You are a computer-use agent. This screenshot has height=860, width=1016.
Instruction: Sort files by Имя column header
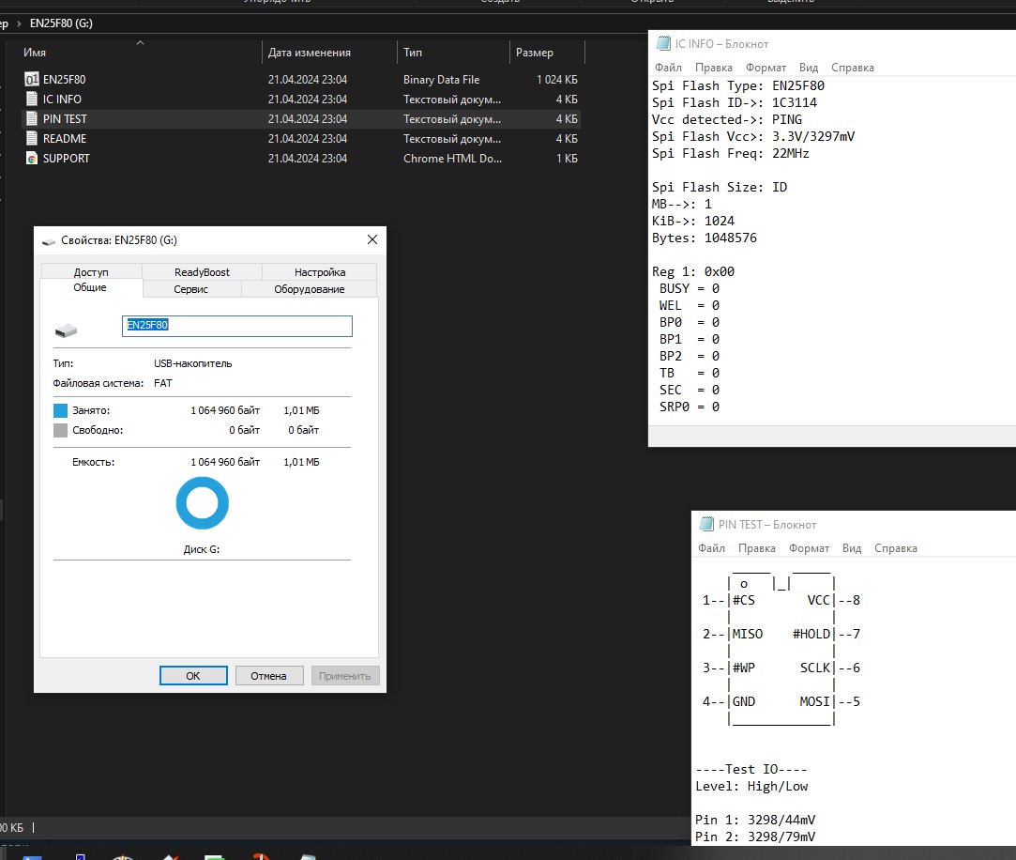35,53
